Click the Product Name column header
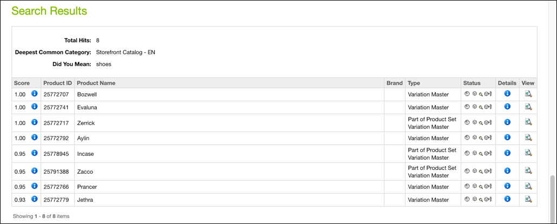Viewport: 557px width, 224px height. 96,83
